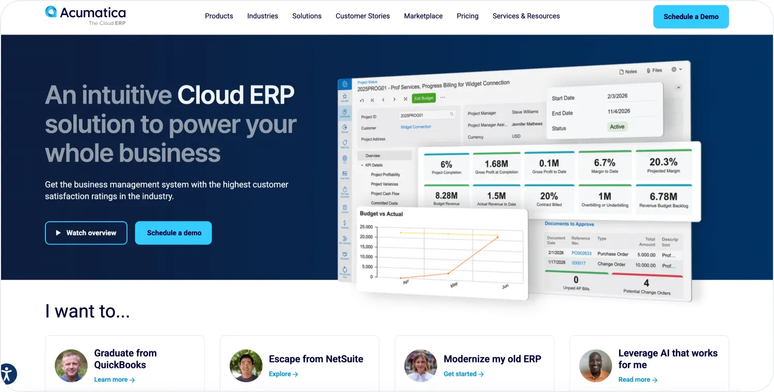
Task: Open Notes in the dashboard header
Action: [x=628, y=72]
